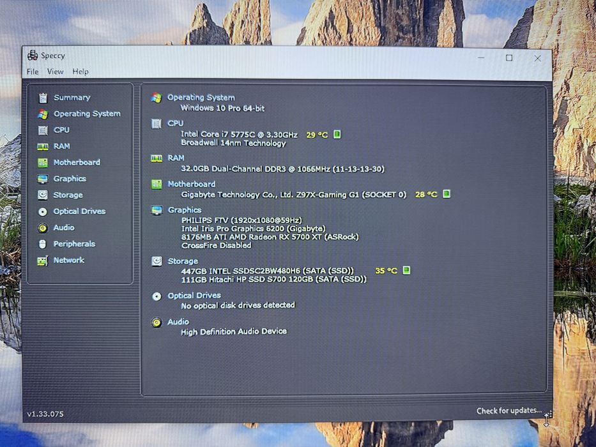Click the RAM stick icon in sidebar
This screenshot has width=596, height=447.
tap(43, 146)
